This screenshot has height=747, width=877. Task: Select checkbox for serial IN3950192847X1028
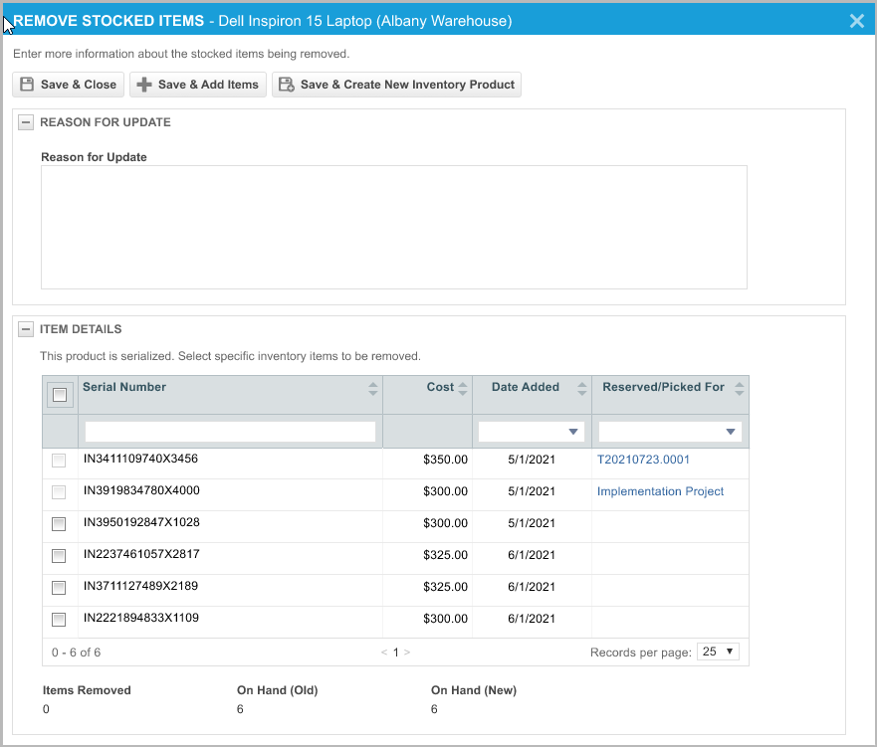point(59,524)
